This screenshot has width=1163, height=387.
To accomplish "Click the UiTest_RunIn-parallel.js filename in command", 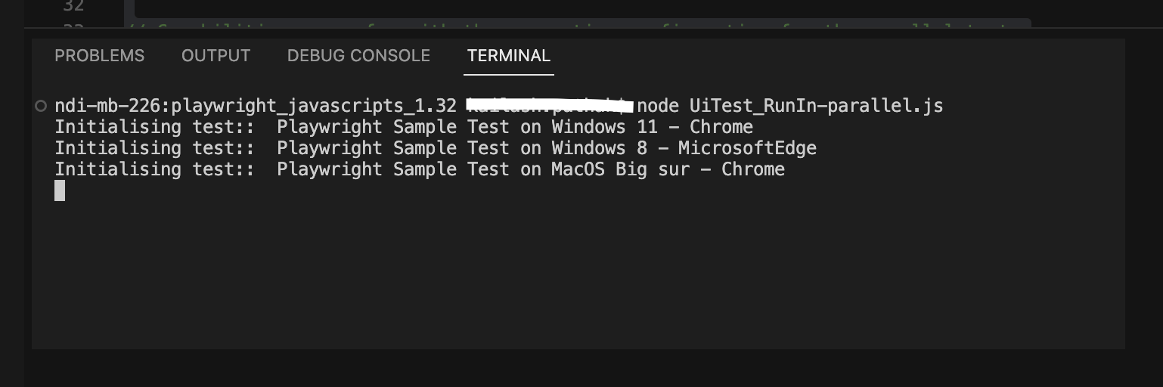I will (x=816, y=106).
